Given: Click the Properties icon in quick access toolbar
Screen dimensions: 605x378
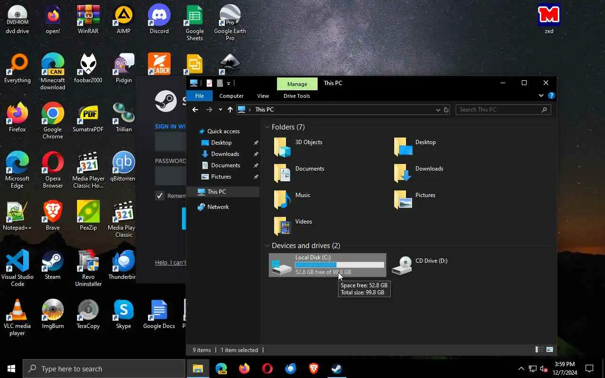Looking at the screenshot, I should [209, 83].
